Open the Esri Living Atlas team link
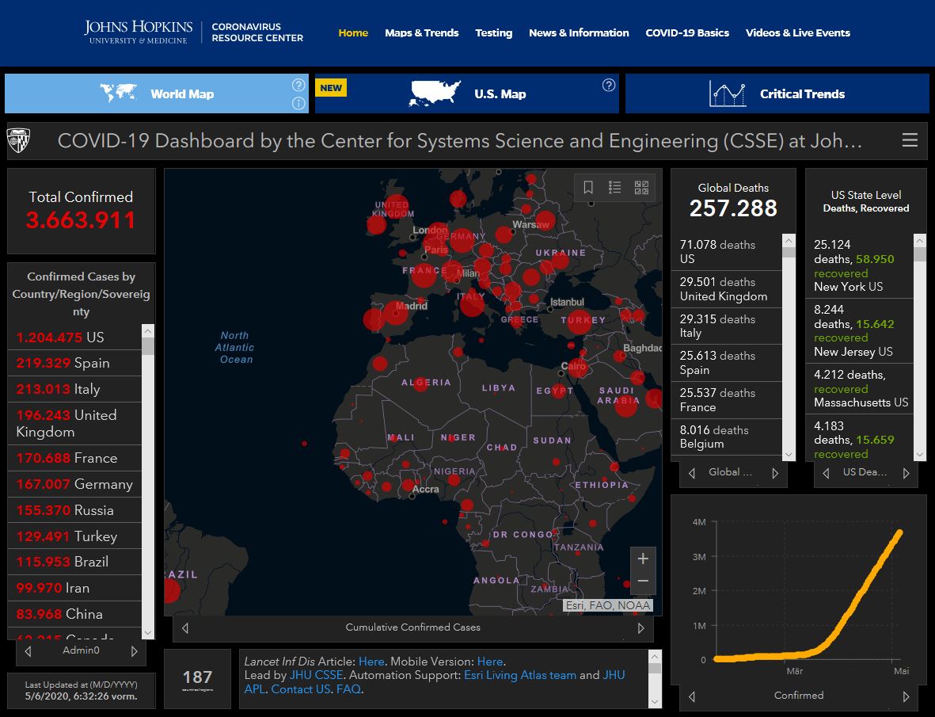Screen dimensions: 935x717 520,675
